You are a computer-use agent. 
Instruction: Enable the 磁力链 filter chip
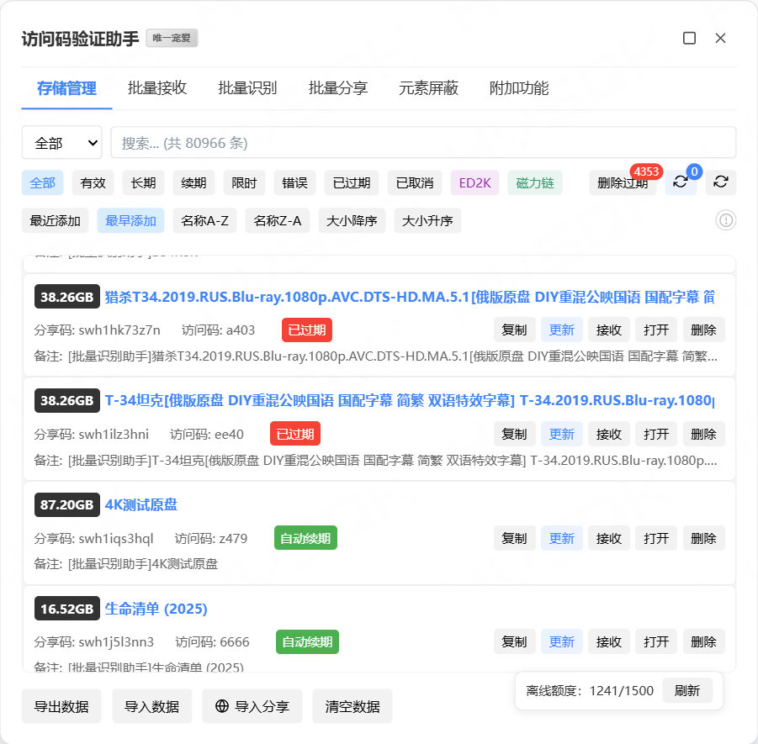tap(534, 182)
